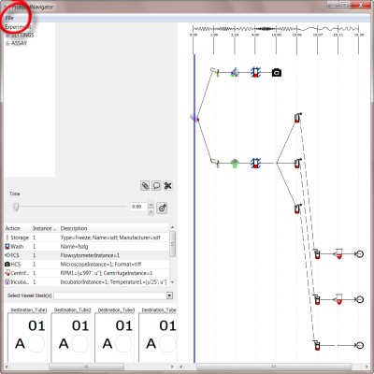
Task: Select the FCS row in action table
Action: pyautogui.click(x=87, y=255)
